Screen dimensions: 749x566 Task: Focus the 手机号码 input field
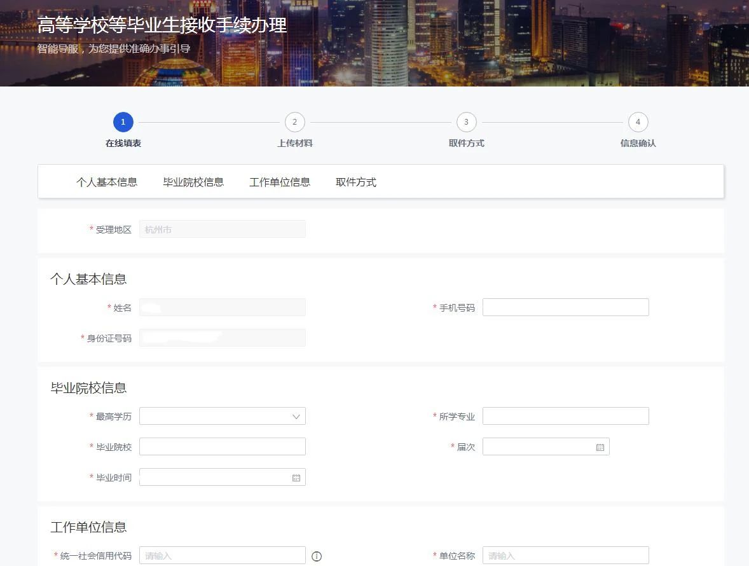click(565, 308)
